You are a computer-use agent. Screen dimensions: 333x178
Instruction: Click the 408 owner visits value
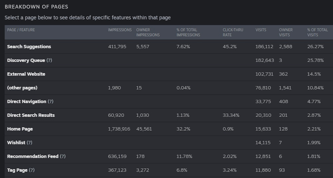(x=283, y=101)
